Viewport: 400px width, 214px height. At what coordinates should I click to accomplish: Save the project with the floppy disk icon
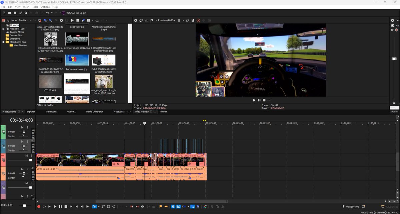[x=15, y=13]
